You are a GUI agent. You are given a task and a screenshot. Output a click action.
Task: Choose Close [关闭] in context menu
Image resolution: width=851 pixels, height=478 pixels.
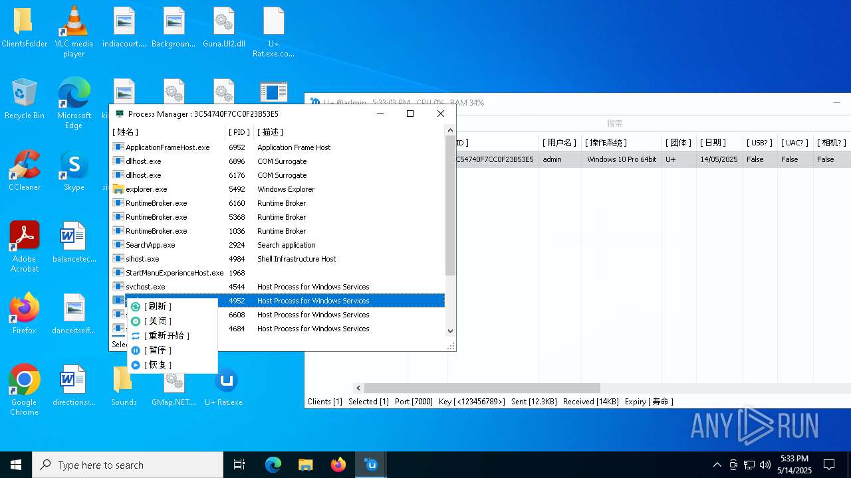[172, 321]
